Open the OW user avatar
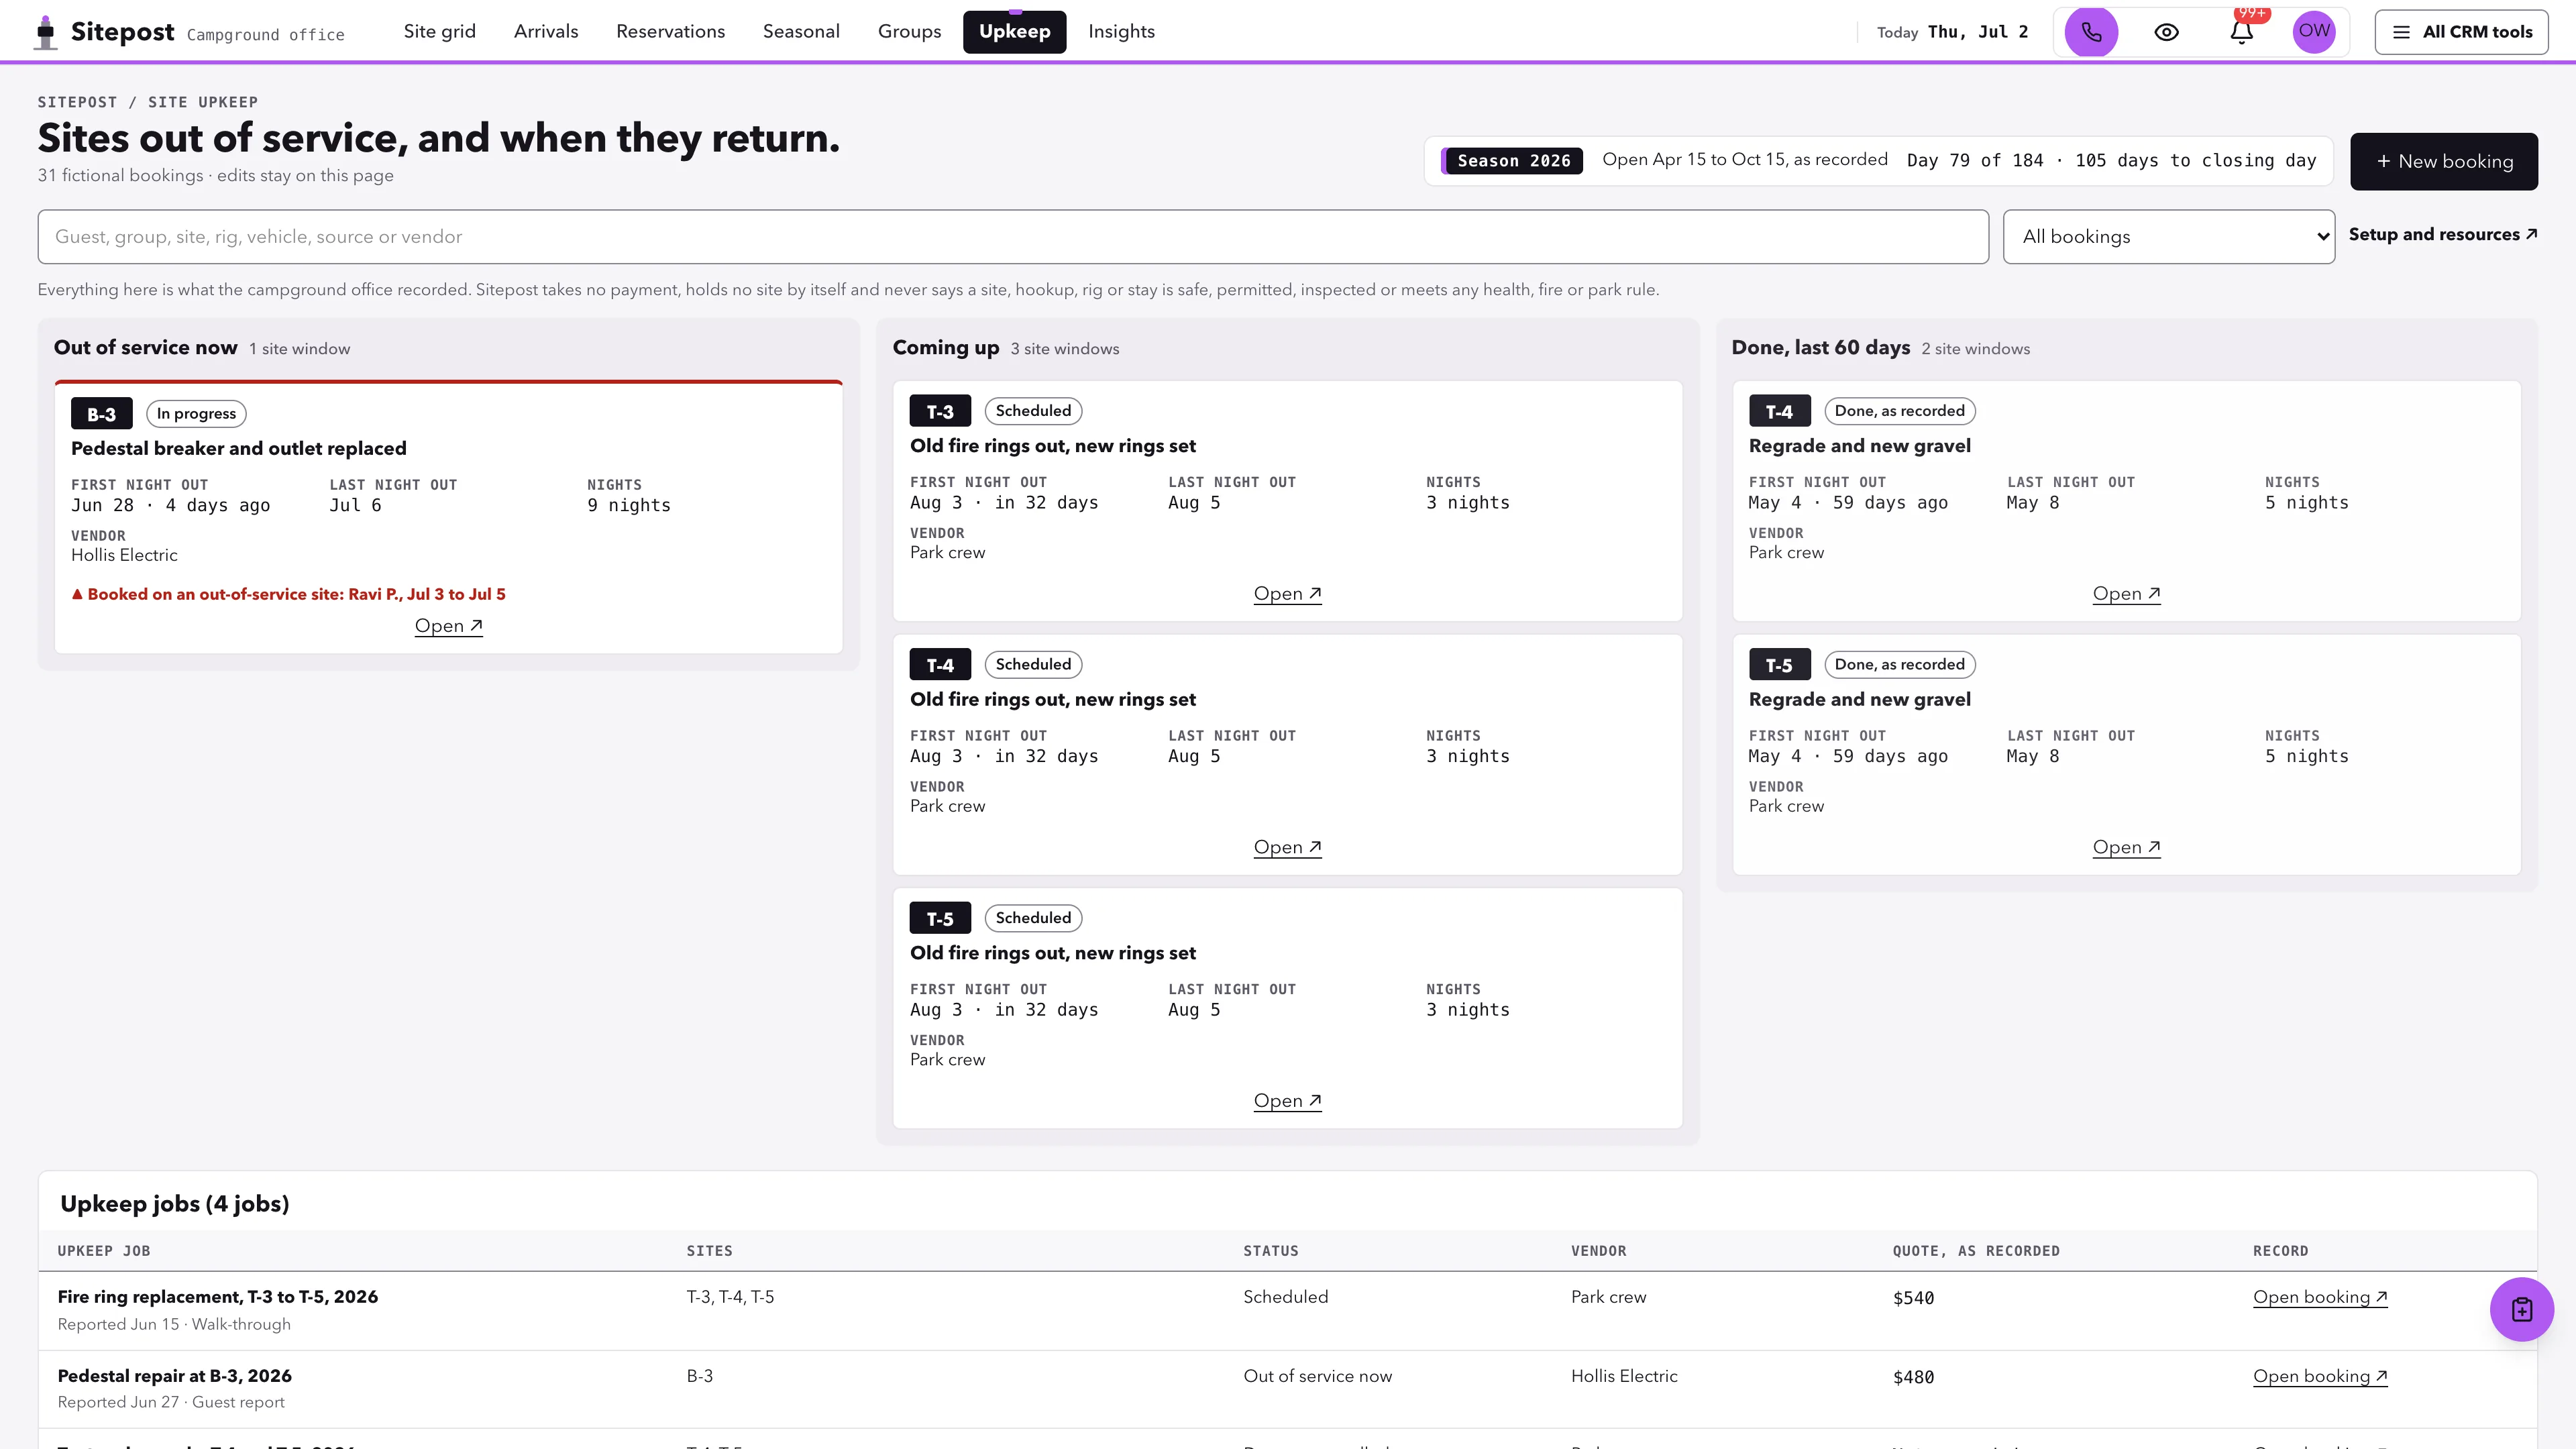Screen dimensions: 2576x1449 2314,32
